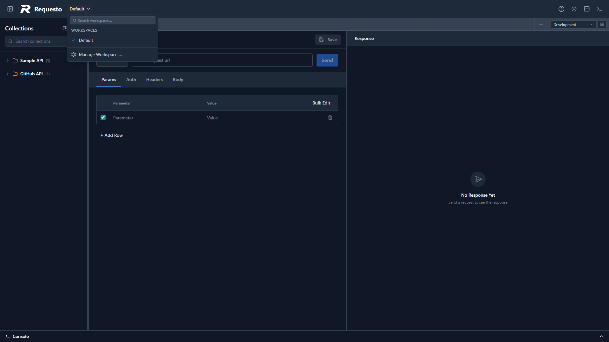
Task: Toggle the split layout view icon
Action: pos(586,9)
